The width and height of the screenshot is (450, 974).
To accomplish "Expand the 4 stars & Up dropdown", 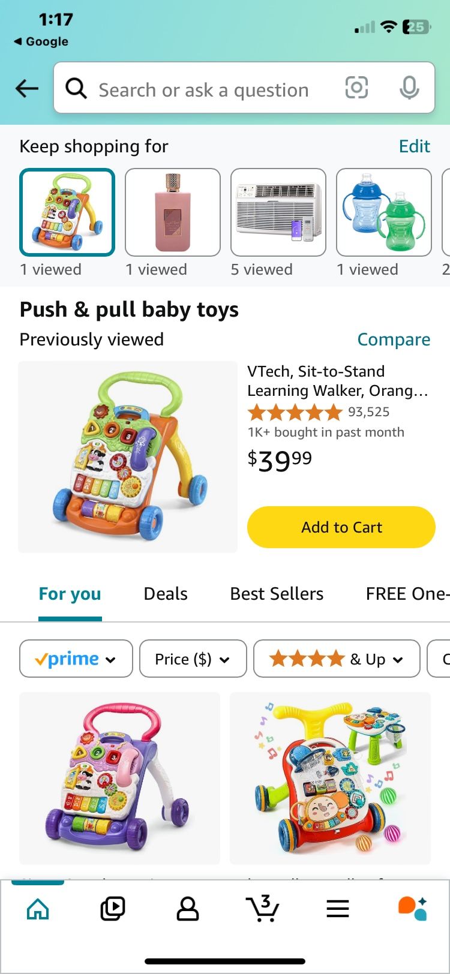I will point(337,659).
